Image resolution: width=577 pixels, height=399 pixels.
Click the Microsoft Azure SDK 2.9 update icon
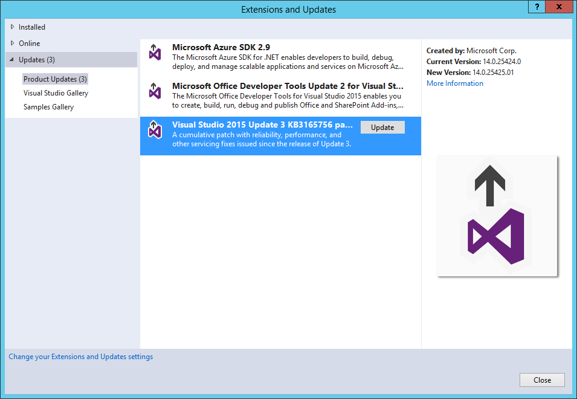pyautogui.click(x=155, y=52)
